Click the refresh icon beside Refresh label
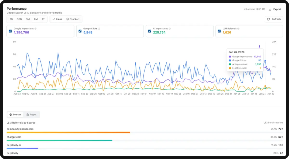Screen dimensions: 289x159 pos(268,19)
